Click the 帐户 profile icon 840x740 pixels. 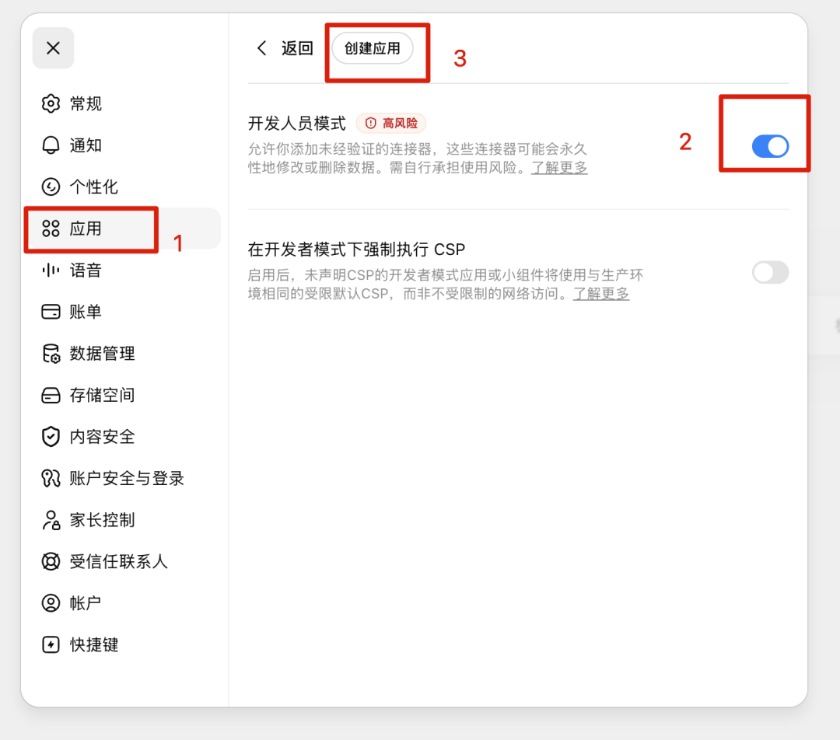tap(51, 603)
